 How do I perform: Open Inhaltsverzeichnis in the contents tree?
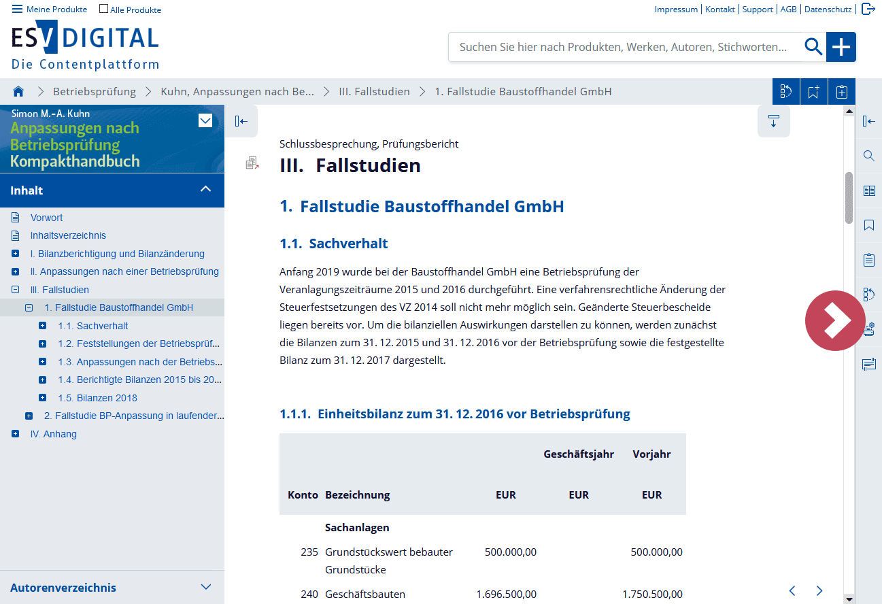[68, 235]
